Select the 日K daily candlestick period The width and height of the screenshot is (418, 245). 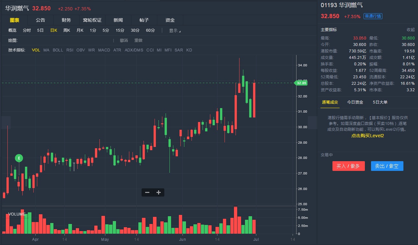[x=53, y=30]
